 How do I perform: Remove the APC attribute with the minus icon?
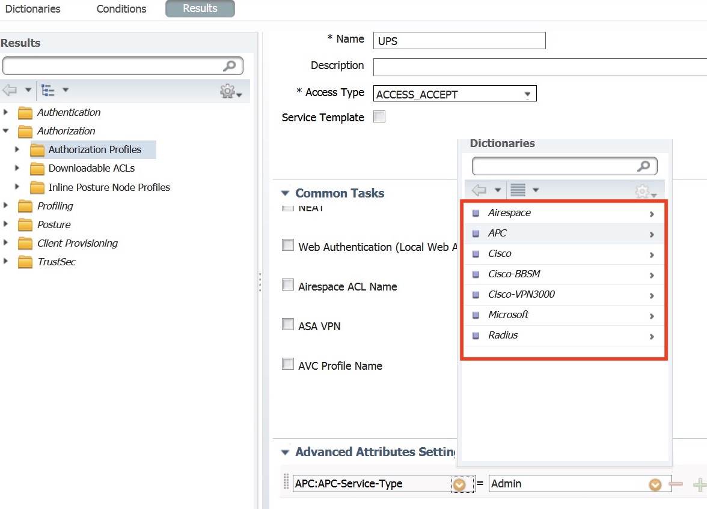point(676,484)
